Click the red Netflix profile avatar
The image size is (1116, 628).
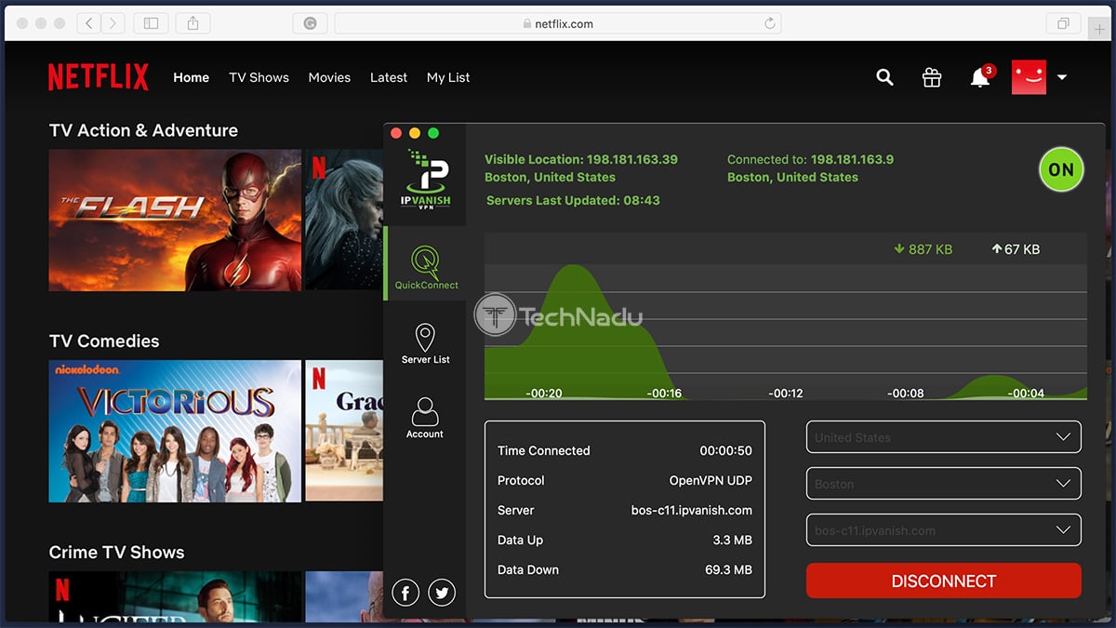coord(1029,77)
